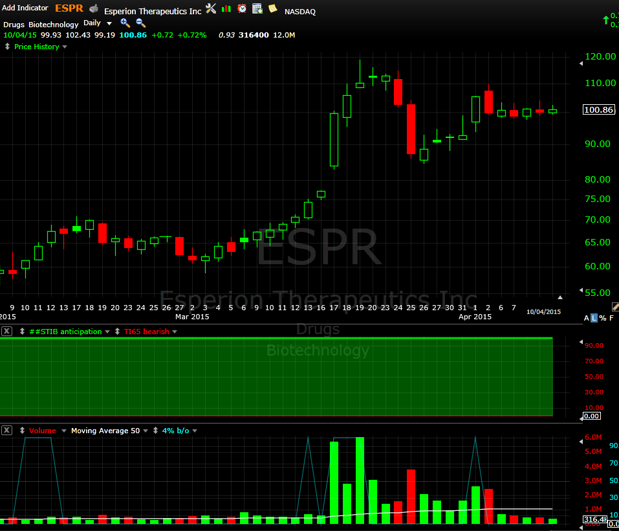Click the up triangle above the 10/04/2015 date
Screen dimensions: 619x531
tap(559, 297)
